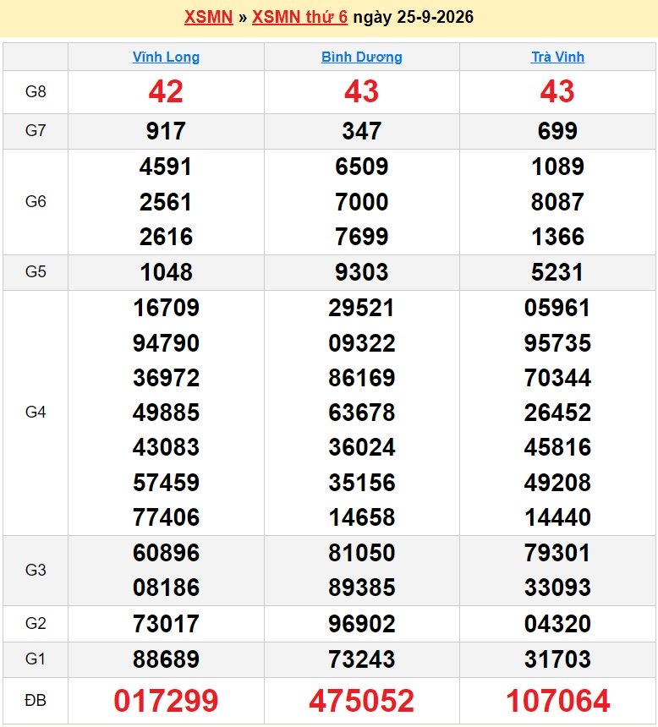
Task: Select G4 number 45816
Action: point(557,447)
